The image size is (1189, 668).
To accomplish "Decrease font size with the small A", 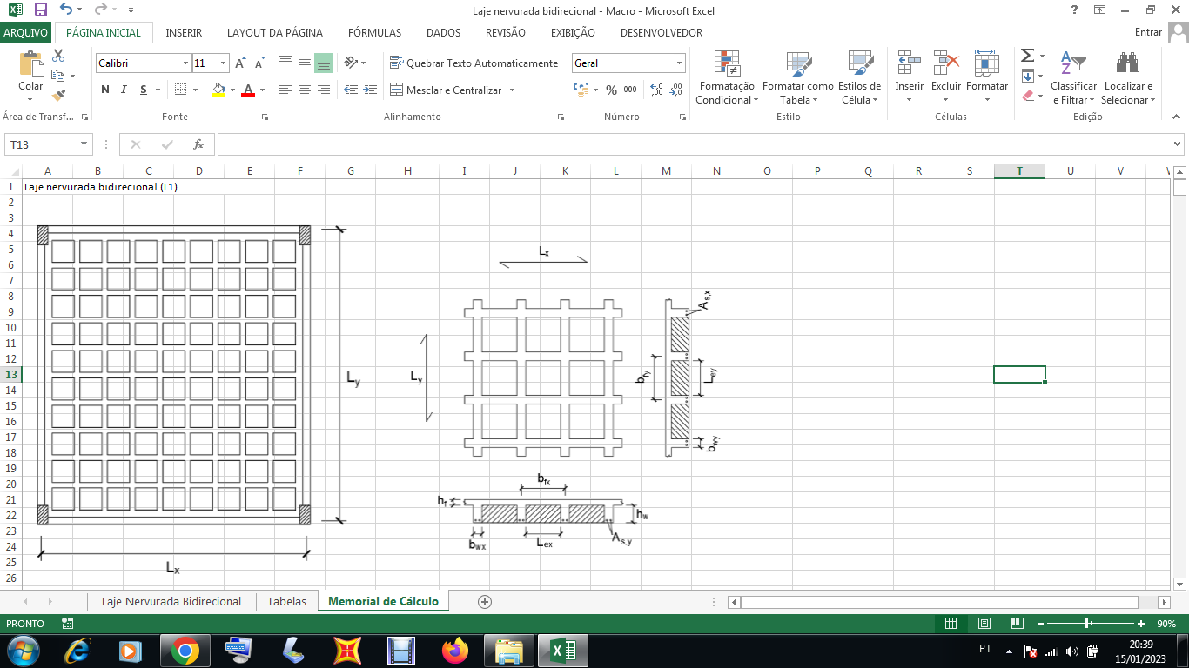I will 259,63.
